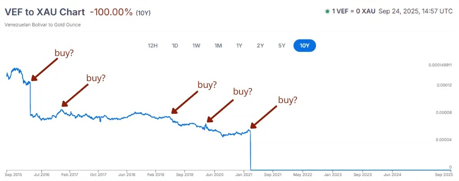459x181 pixels.
Task: Click the VEF to XAU Chart title
Action: (45, 12)
